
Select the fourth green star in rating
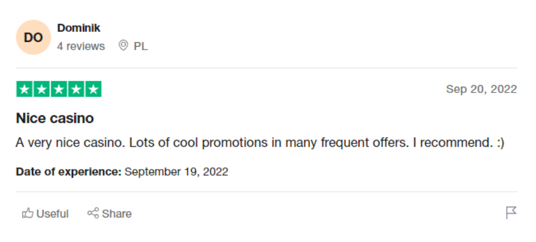tap(76, 89)
